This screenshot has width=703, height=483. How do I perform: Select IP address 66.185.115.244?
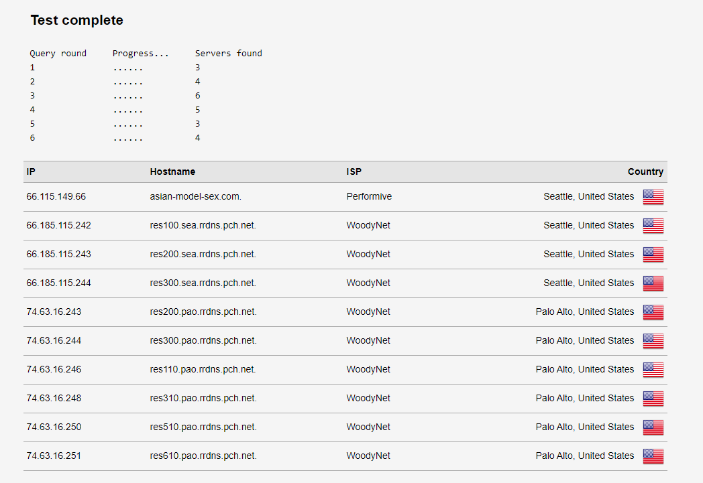(59, 283)
